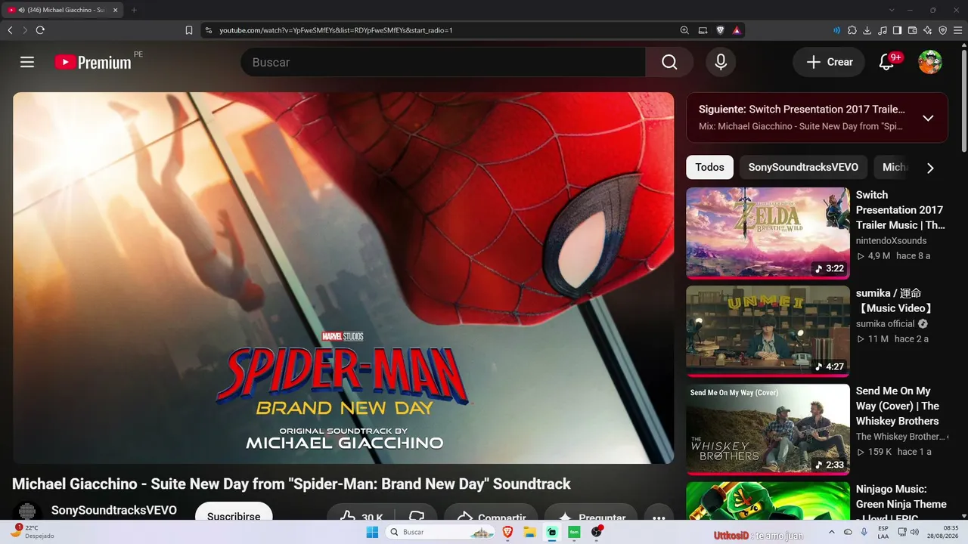Open the tab search dropdown

point(892,10)
